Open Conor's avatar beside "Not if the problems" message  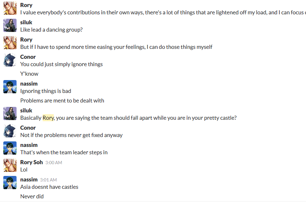[10, 131]
